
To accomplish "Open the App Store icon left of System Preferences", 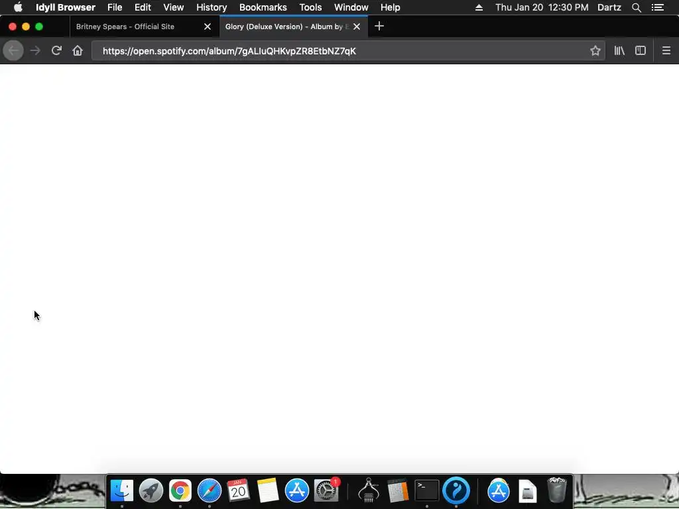I will [297, 490].
